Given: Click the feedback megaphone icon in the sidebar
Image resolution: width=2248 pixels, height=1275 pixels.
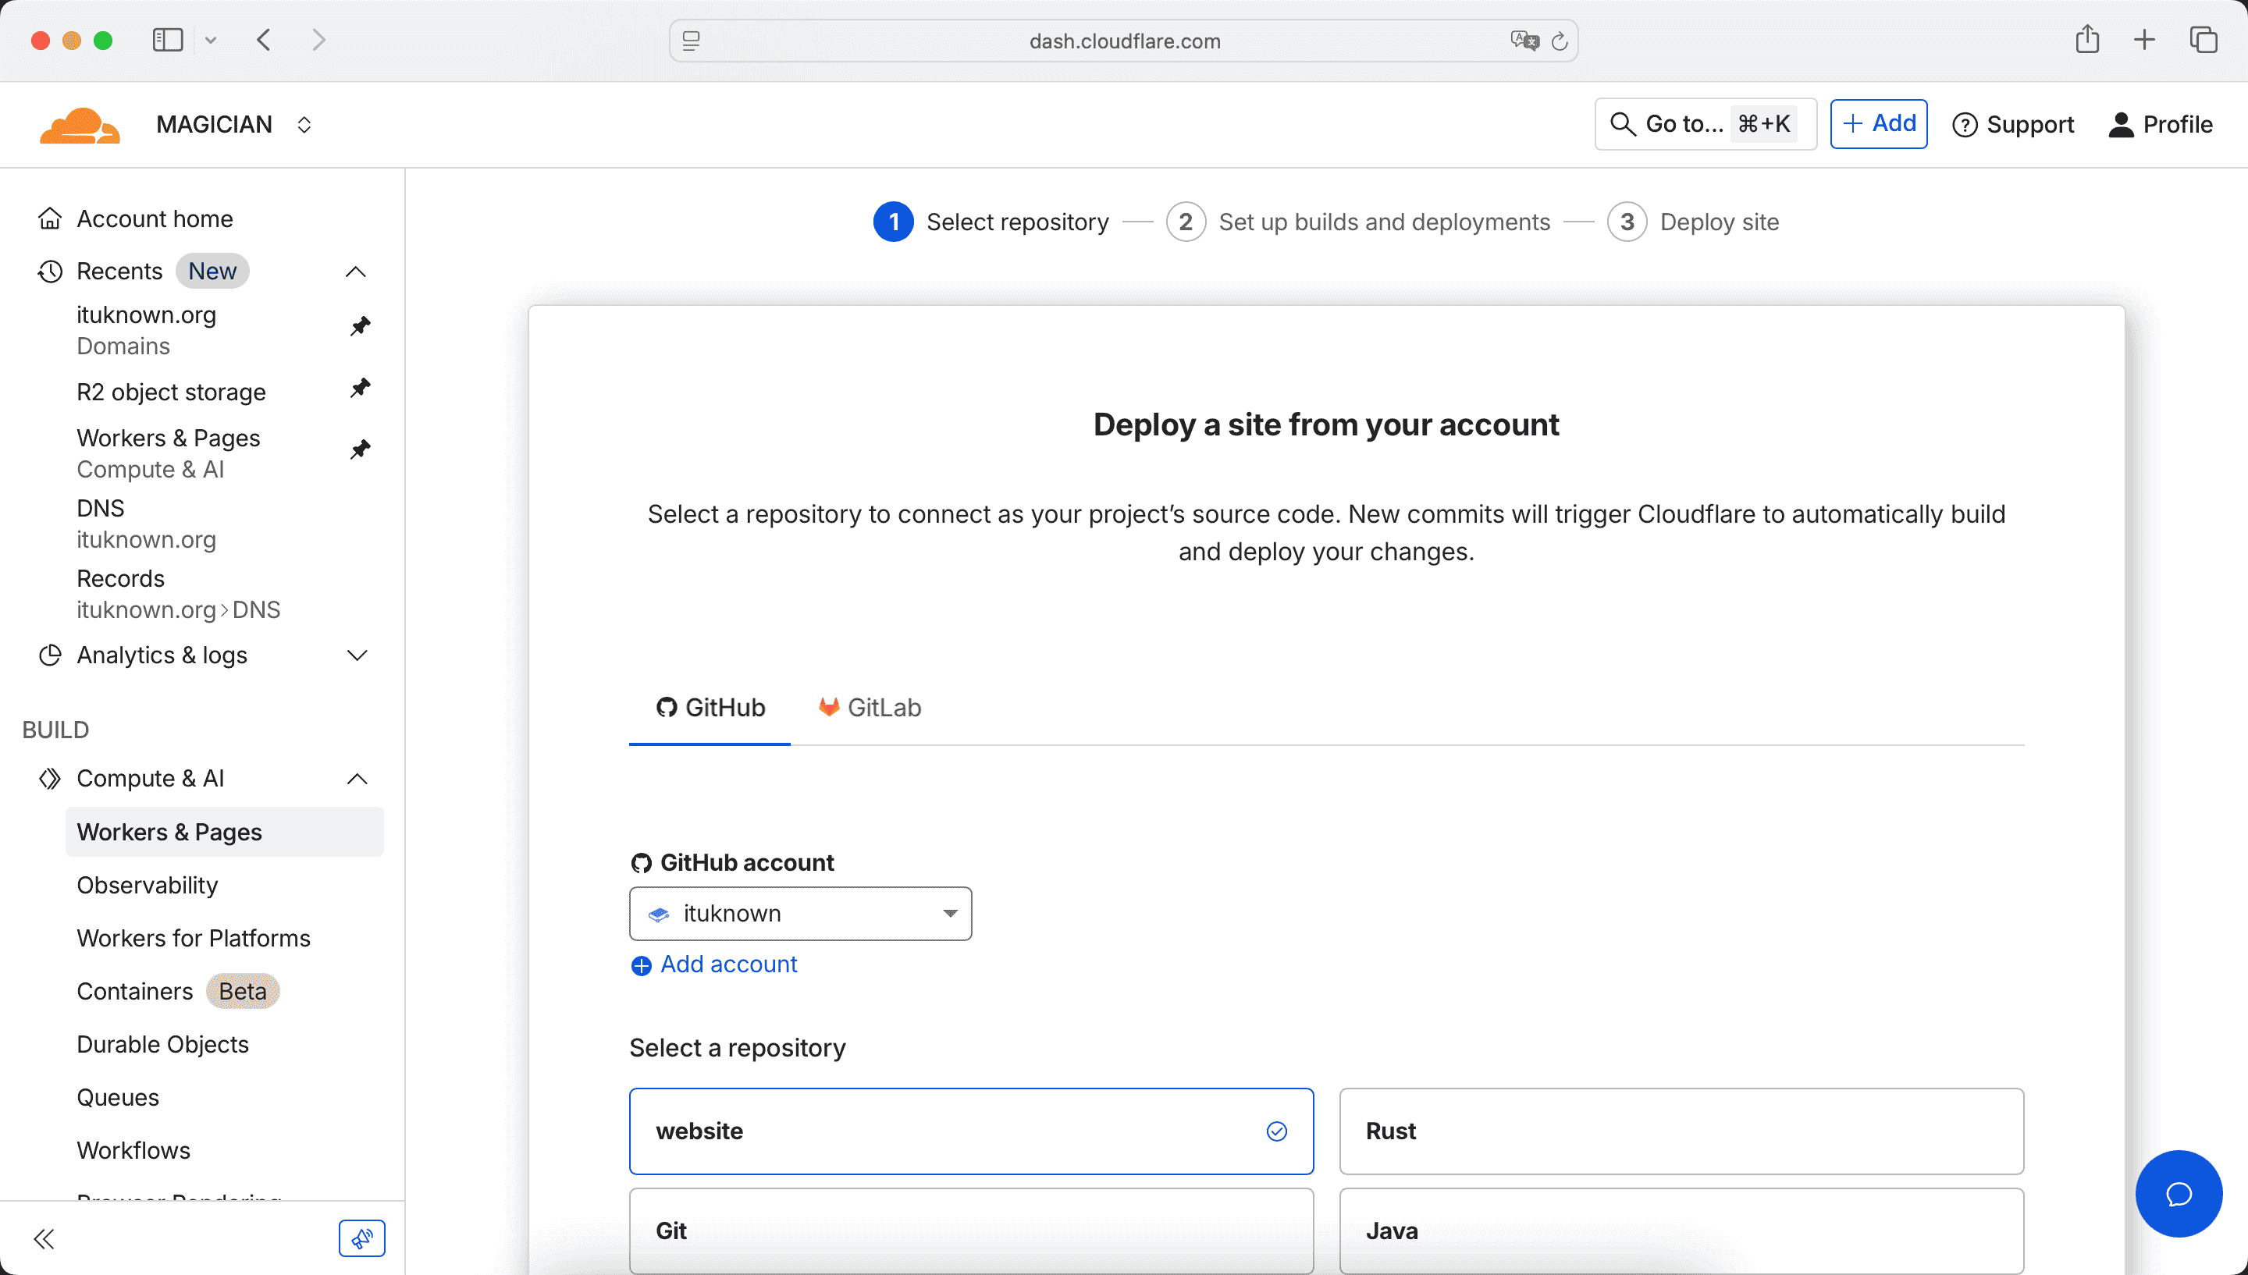Looking at the screenshot, I should coord(361,1238).
